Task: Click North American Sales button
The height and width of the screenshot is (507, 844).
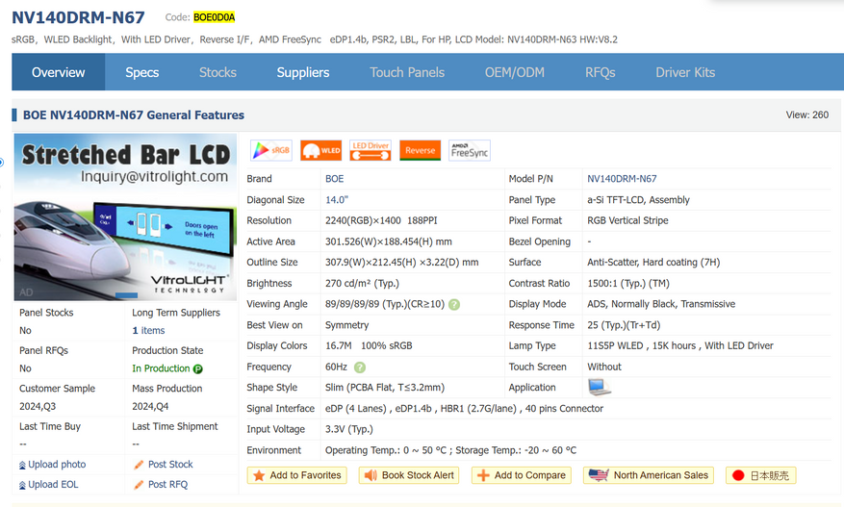Action: point(649,475)
